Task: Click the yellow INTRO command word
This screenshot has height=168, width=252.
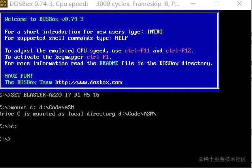Action: (x=155, y=32)
